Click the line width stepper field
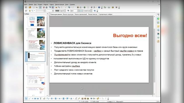 [50, 11]
